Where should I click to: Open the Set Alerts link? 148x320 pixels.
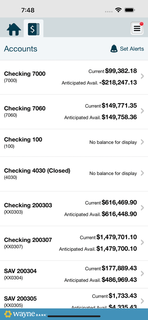[x=132, y=49]
